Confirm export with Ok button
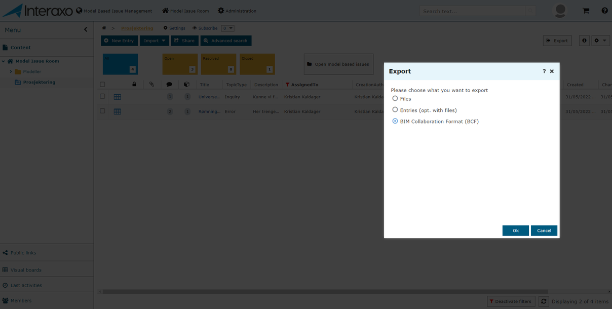The image size is (612, 309). click(x=515, y=230)
